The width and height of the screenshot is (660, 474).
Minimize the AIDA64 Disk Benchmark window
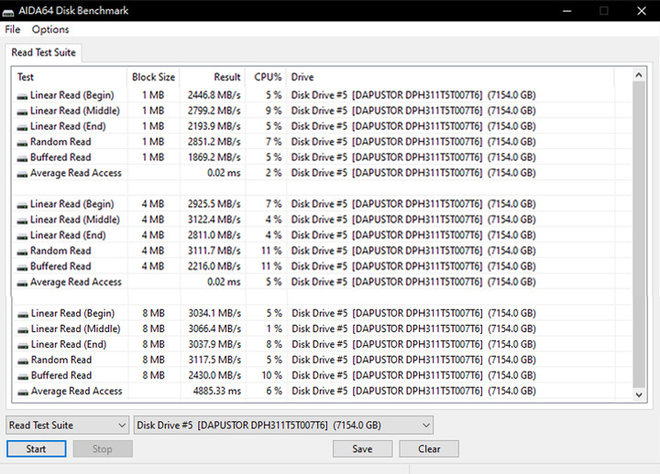[567, 11]
